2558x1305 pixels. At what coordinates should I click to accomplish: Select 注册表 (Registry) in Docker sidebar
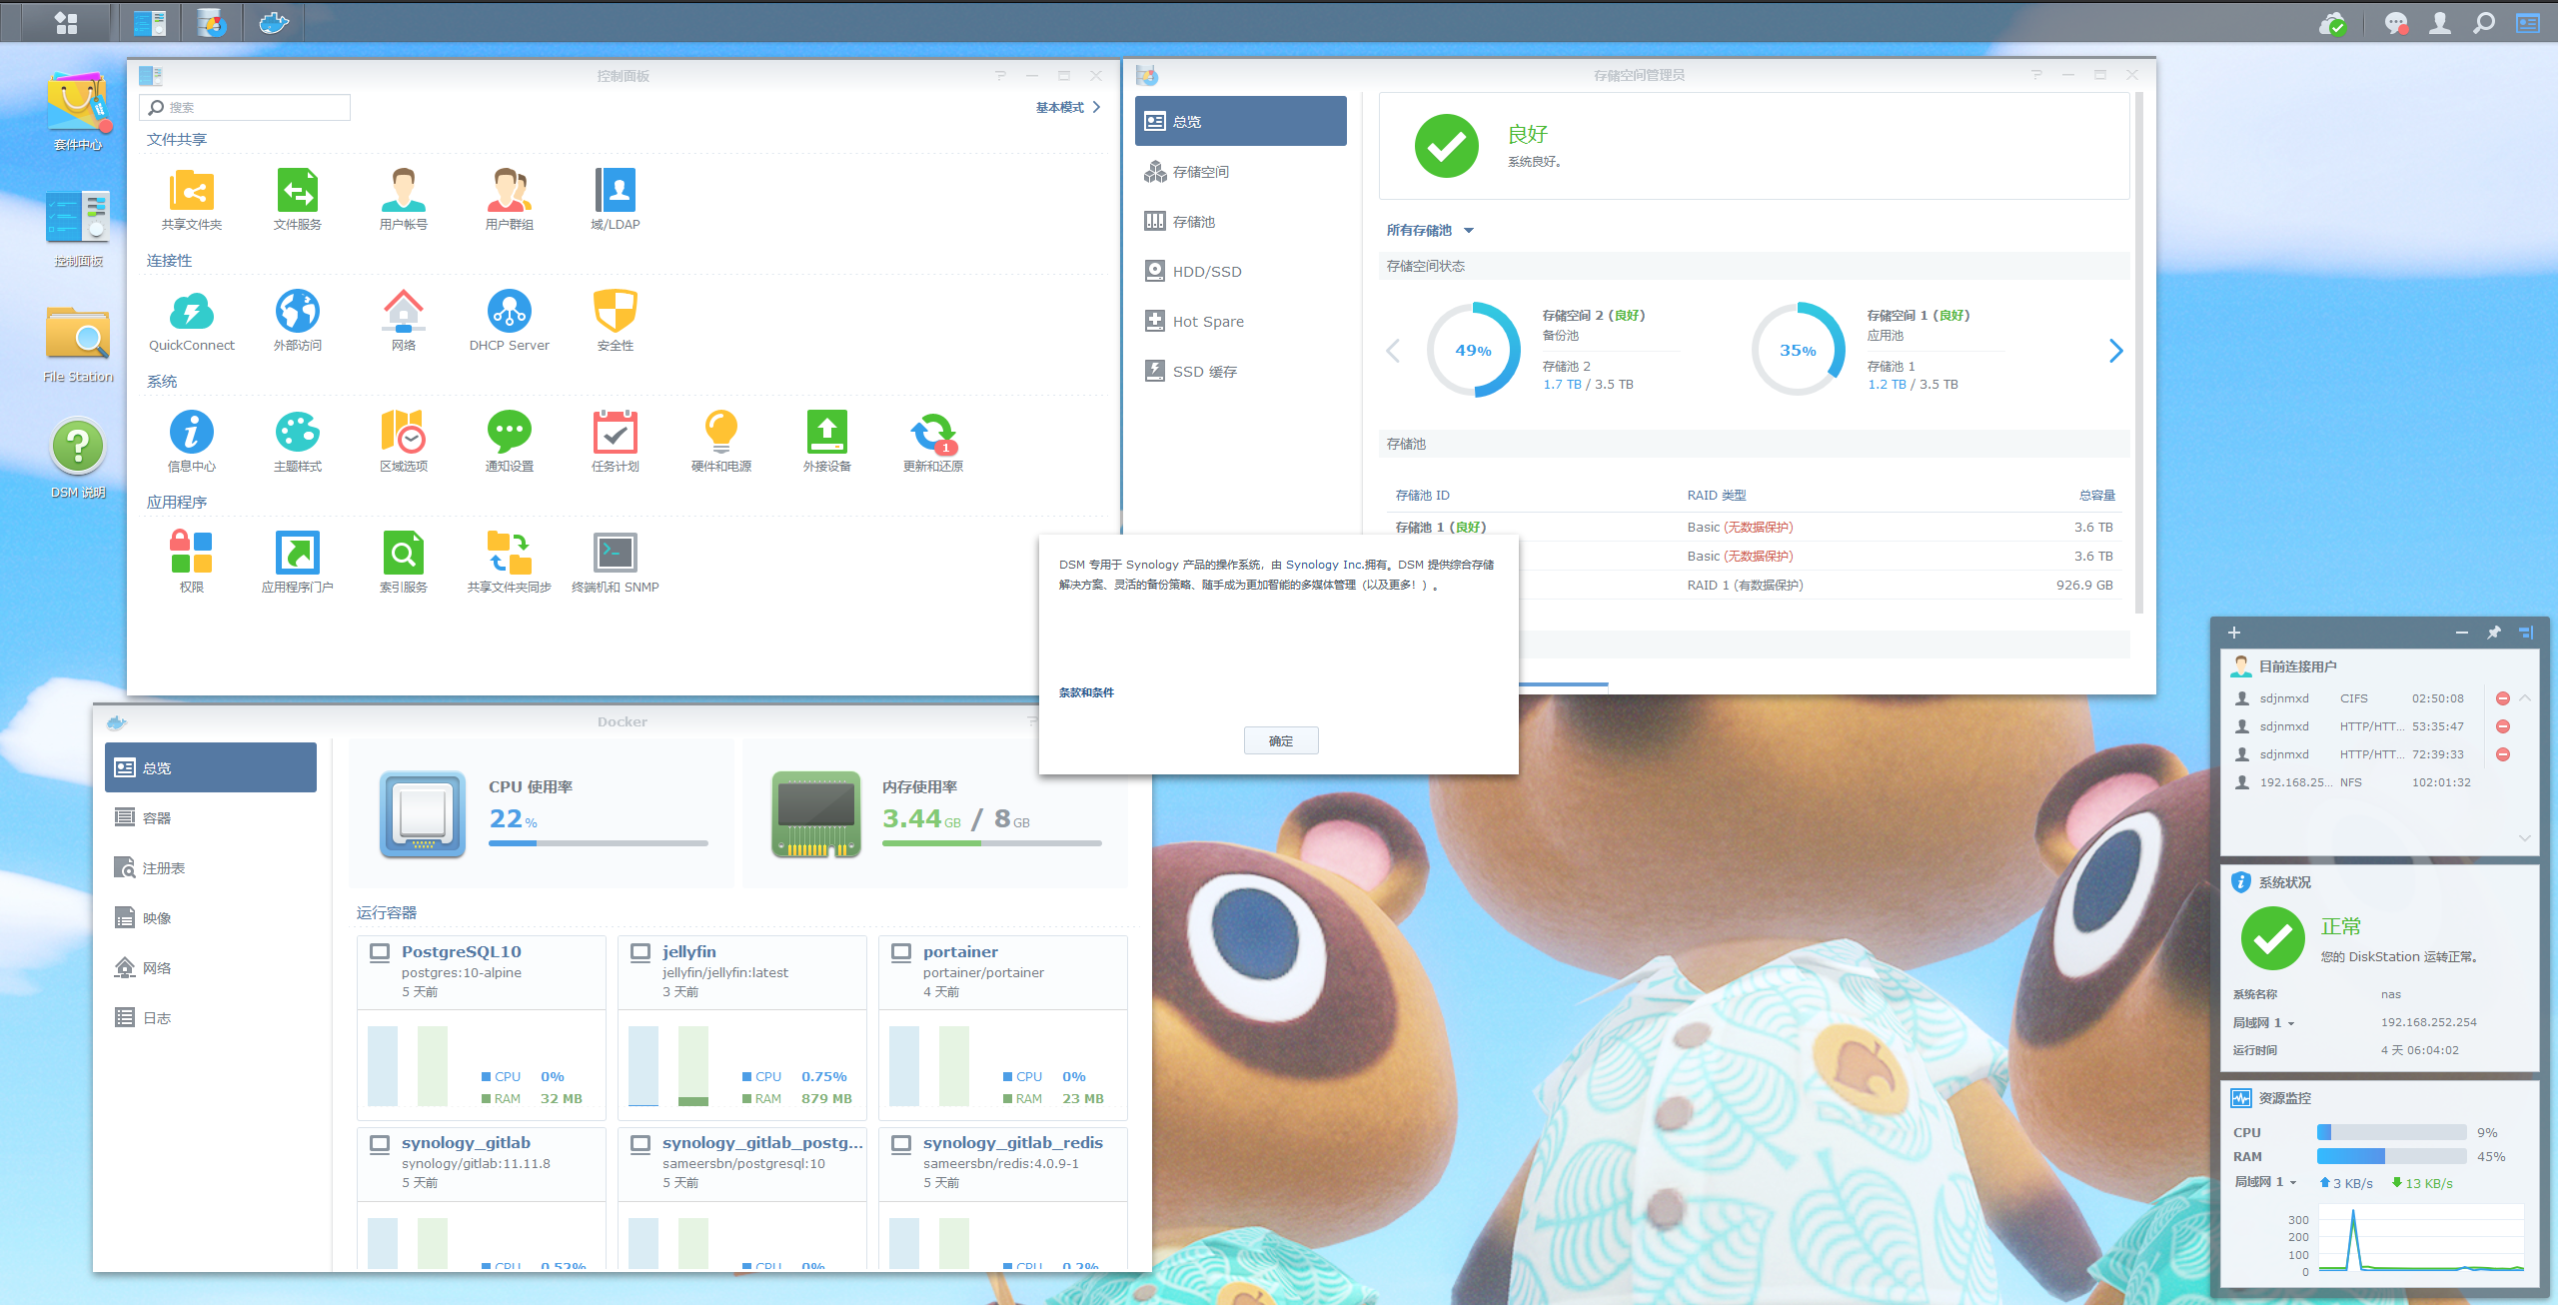(211, 868)
